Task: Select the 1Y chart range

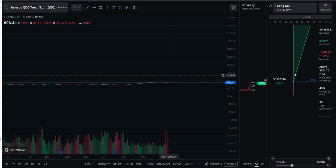Action: (39, 164)
